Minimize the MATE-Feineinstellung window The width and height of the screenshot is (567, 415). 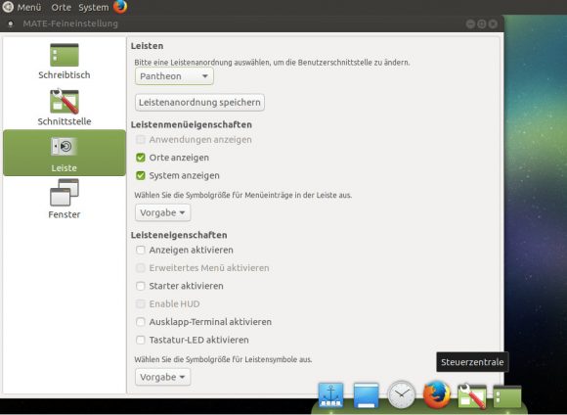click(470, 23)
